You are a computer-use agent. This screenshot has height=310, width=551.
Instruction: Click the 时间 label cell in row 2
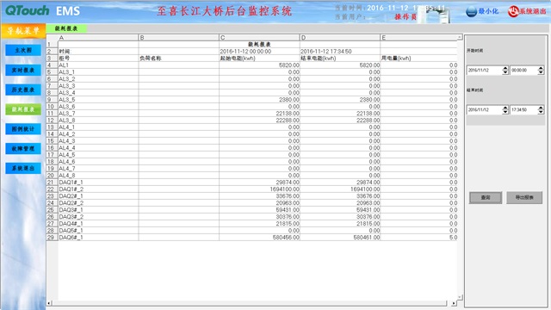[x=98, y=52]
